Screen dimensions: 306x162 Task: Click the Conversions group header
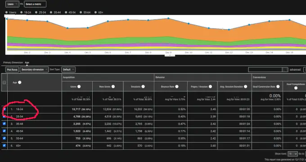[259, 77]
